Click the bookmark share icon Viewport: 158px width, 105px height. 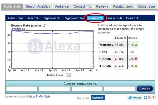tap(145, 97)
